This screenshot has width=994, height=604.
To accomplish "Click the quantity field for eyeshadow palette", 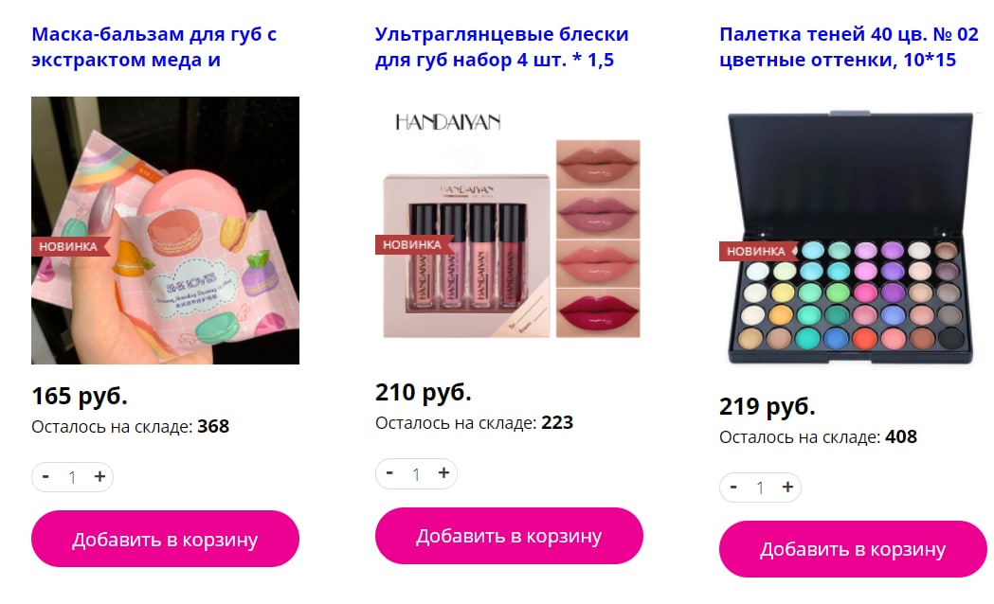I will 760,489.
